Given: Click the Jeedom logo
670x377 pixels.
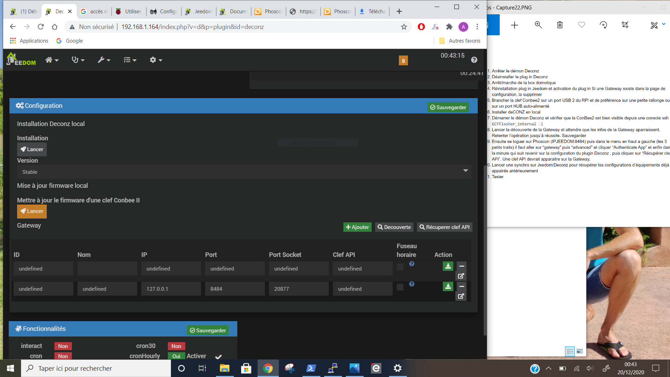Looking at the screenshot, I should (21, 59).
